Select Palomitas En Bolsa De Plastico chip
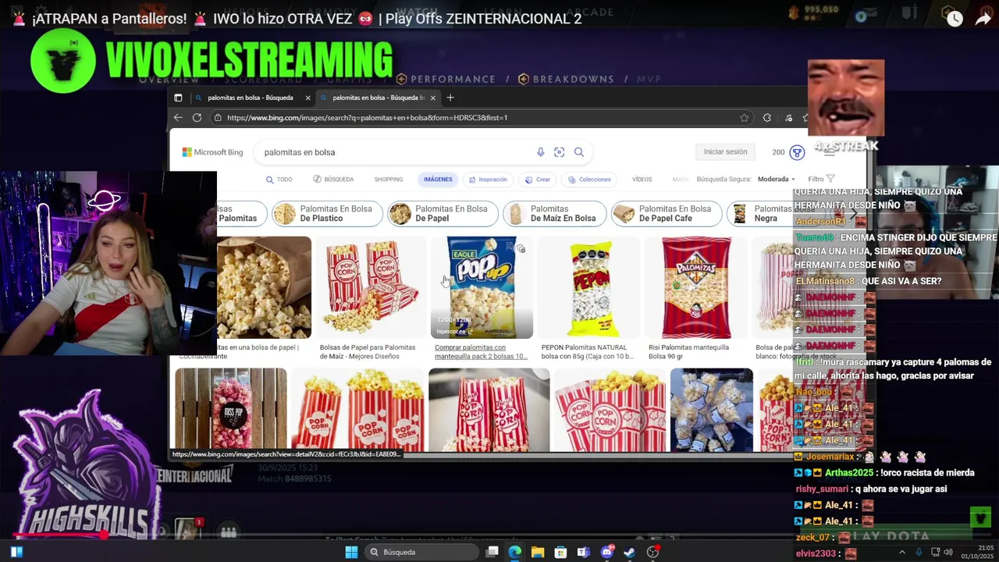 326,214
